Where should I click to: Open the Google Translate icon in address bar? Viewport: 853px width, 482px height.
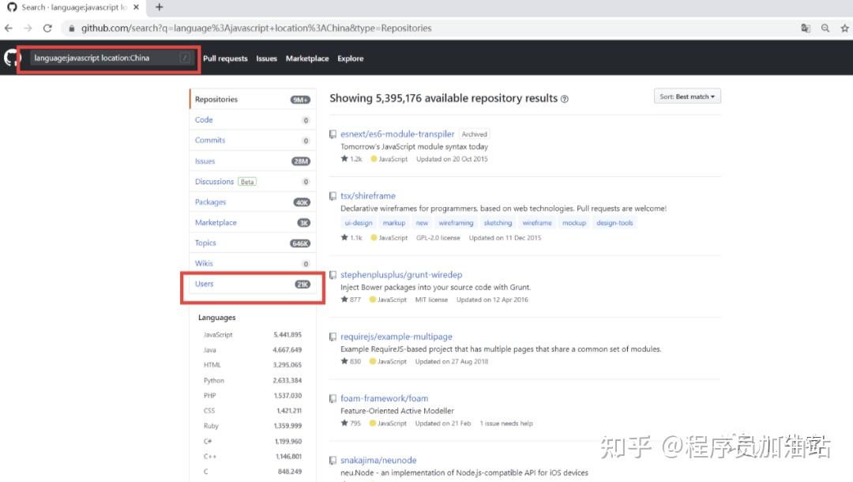(805, 28)
